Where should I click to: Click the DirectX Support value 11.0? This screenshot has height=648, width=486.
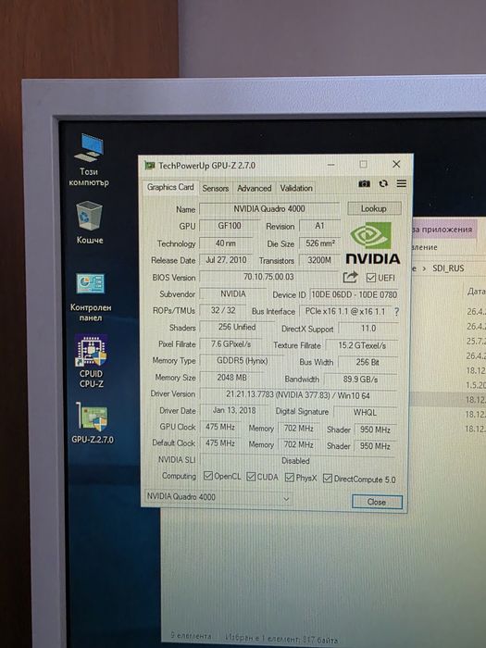[x=368, y=328]
